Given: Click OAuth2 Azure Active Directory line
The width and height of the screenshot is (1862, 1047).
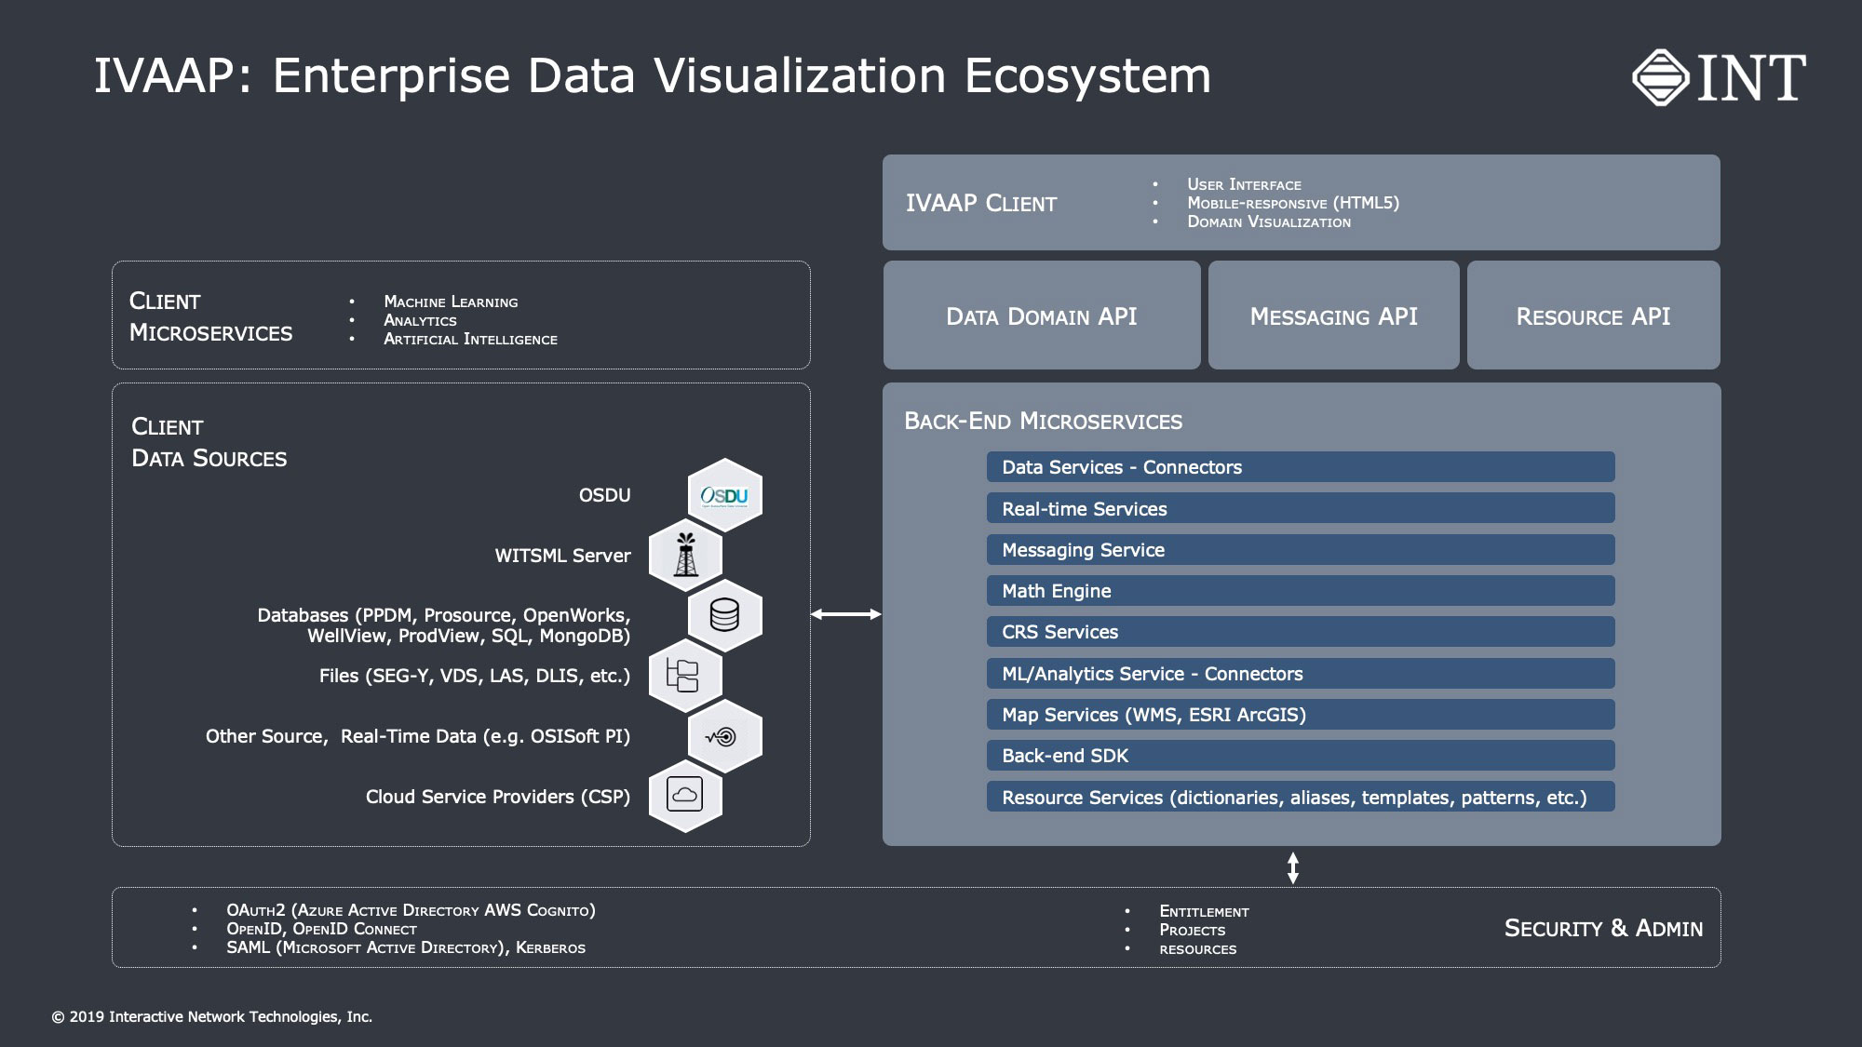Looking at the screenshot, I should point(411,910).
